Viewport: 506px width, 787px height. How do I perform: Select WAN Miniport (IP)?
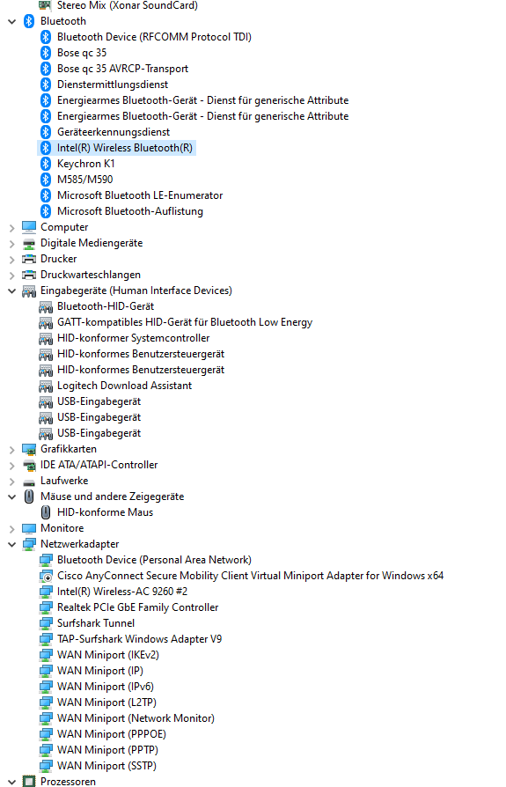click(x=99, y=671)
